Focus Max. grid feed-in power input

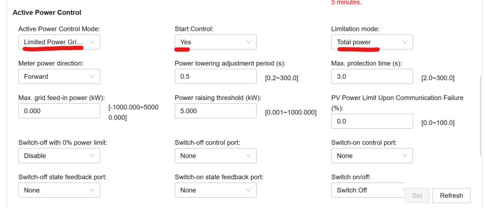coord(59,111)
